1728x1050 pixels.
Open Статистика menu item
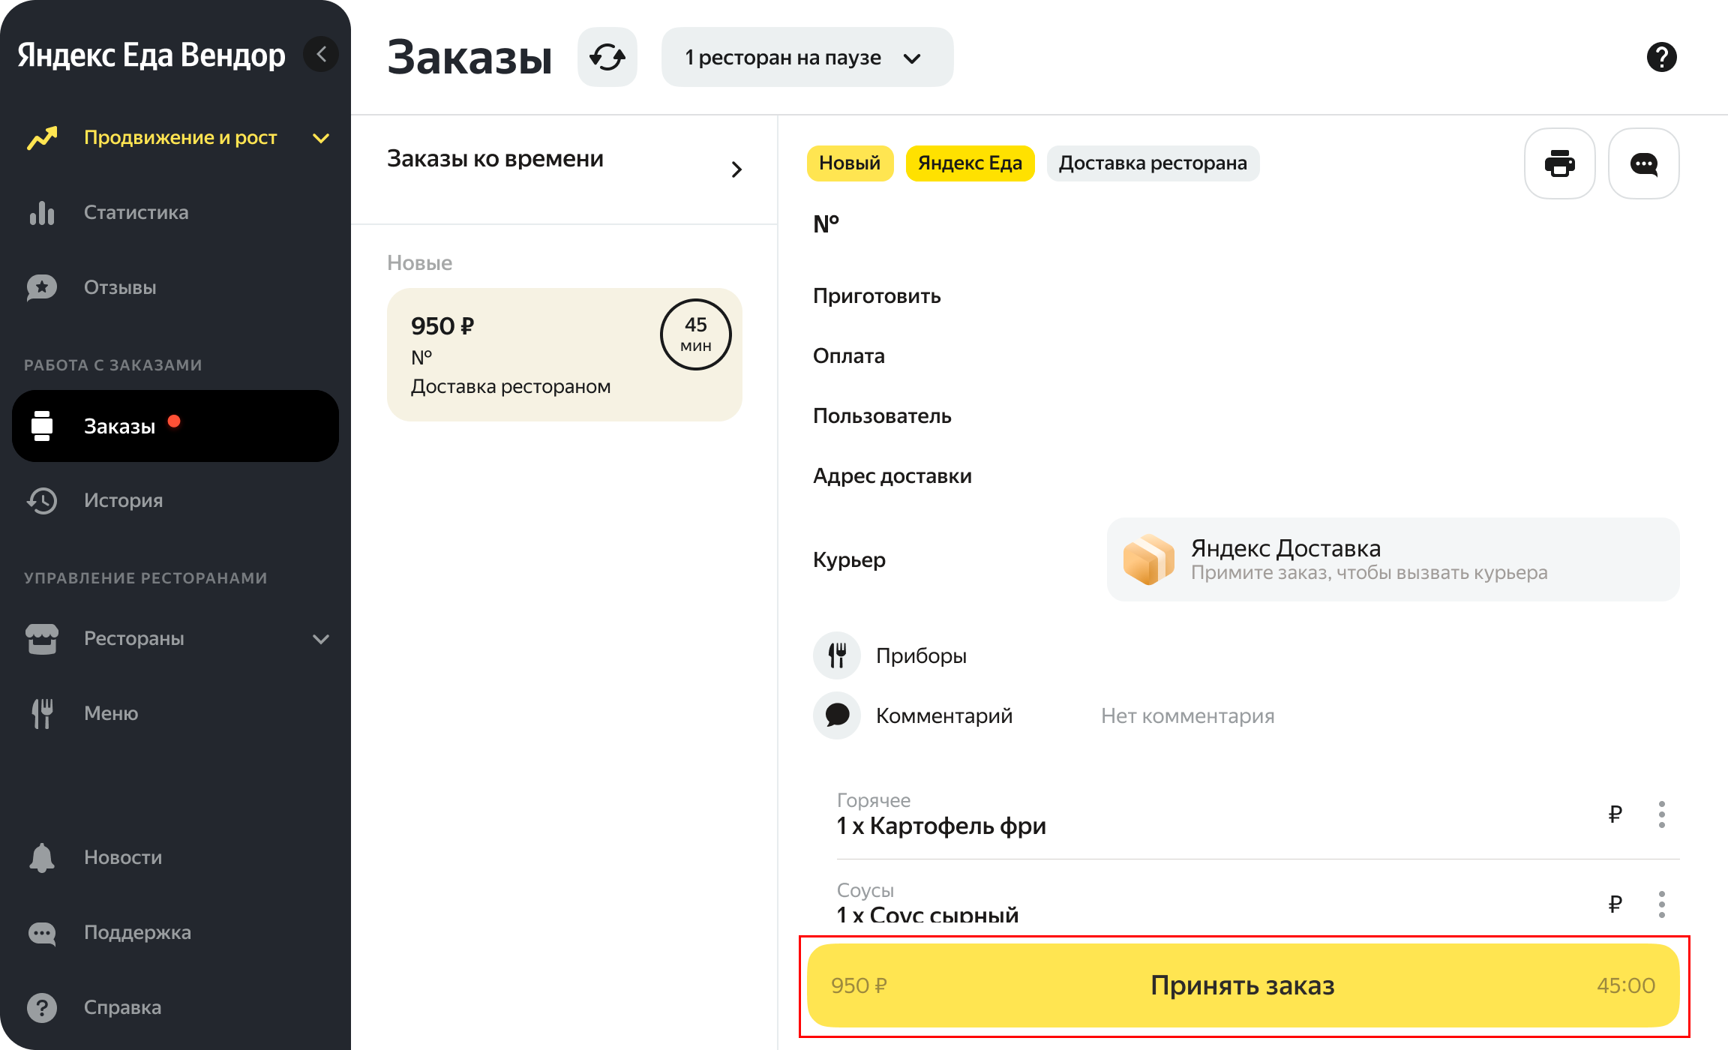coord(175,213)
